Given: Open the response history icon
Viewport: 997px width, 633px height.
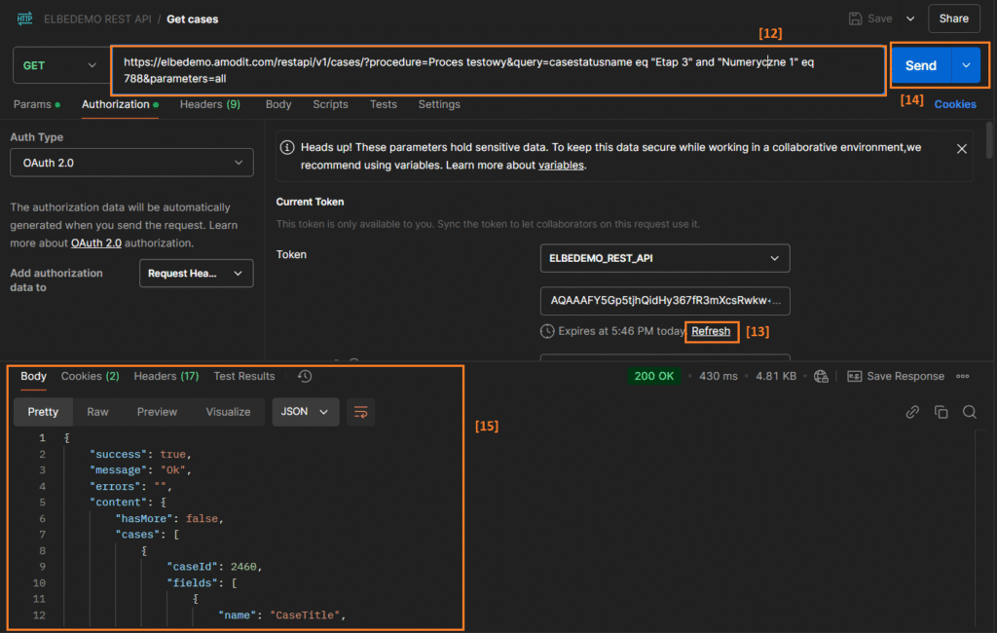Looking at the screenshot, I should click(x=305, y=377).
